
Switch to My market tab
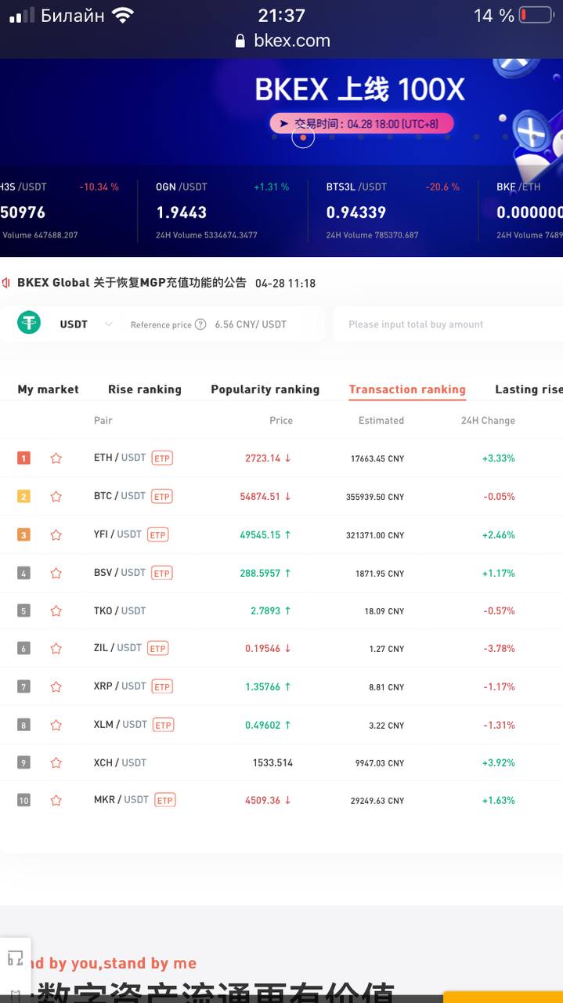click(x=49, y=389)
